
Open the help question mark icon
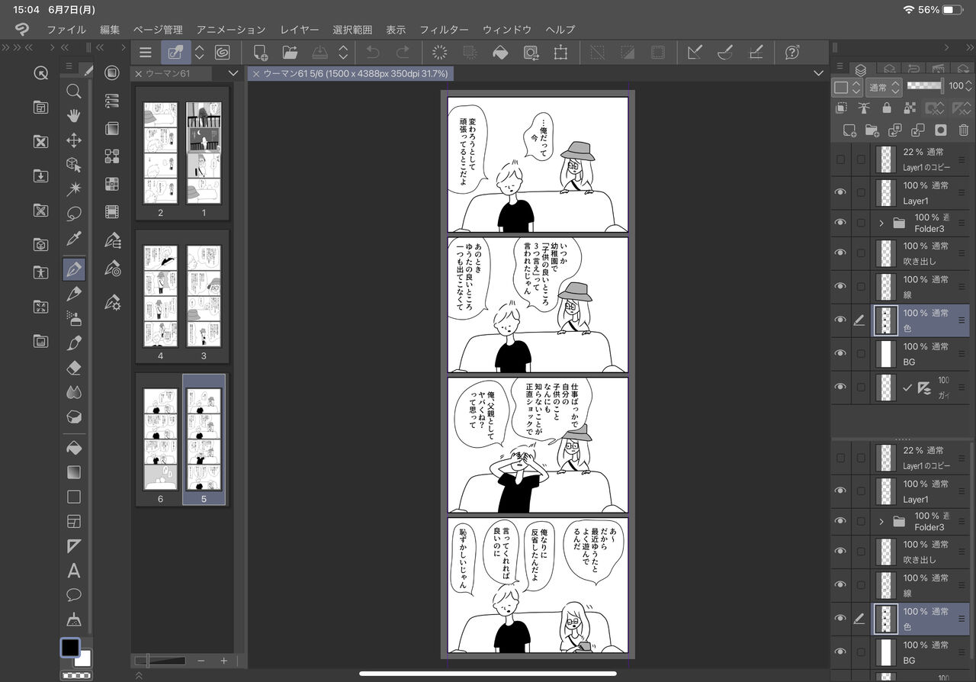[792, 53]
